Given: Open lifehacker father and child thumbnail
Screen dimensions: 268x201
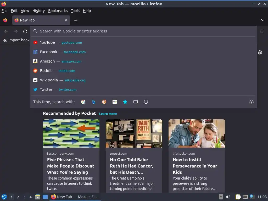Looking at the screenshot, I should (197, 133).
